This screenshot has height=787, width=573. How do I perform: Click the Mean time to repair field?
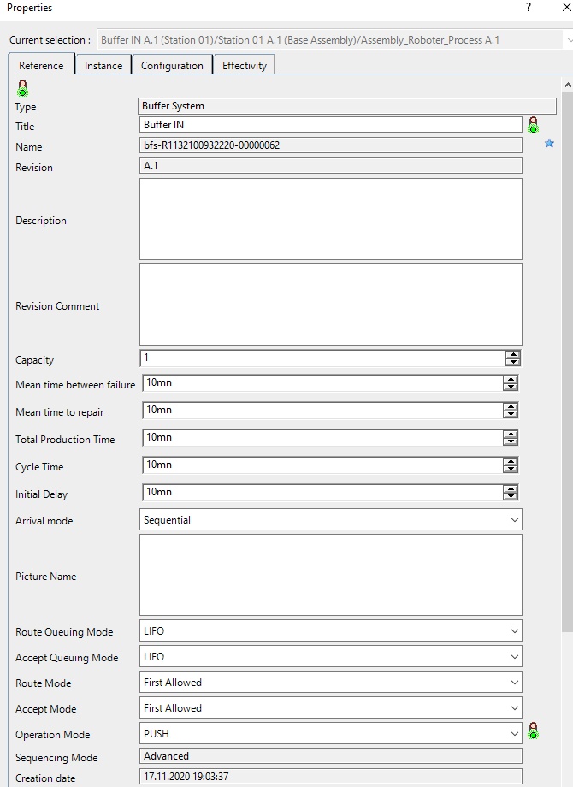(x=322, y=411)
